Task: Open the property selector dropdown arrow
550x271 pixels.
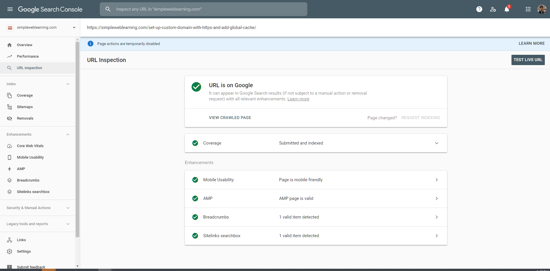Action: (x=74, y=28)
